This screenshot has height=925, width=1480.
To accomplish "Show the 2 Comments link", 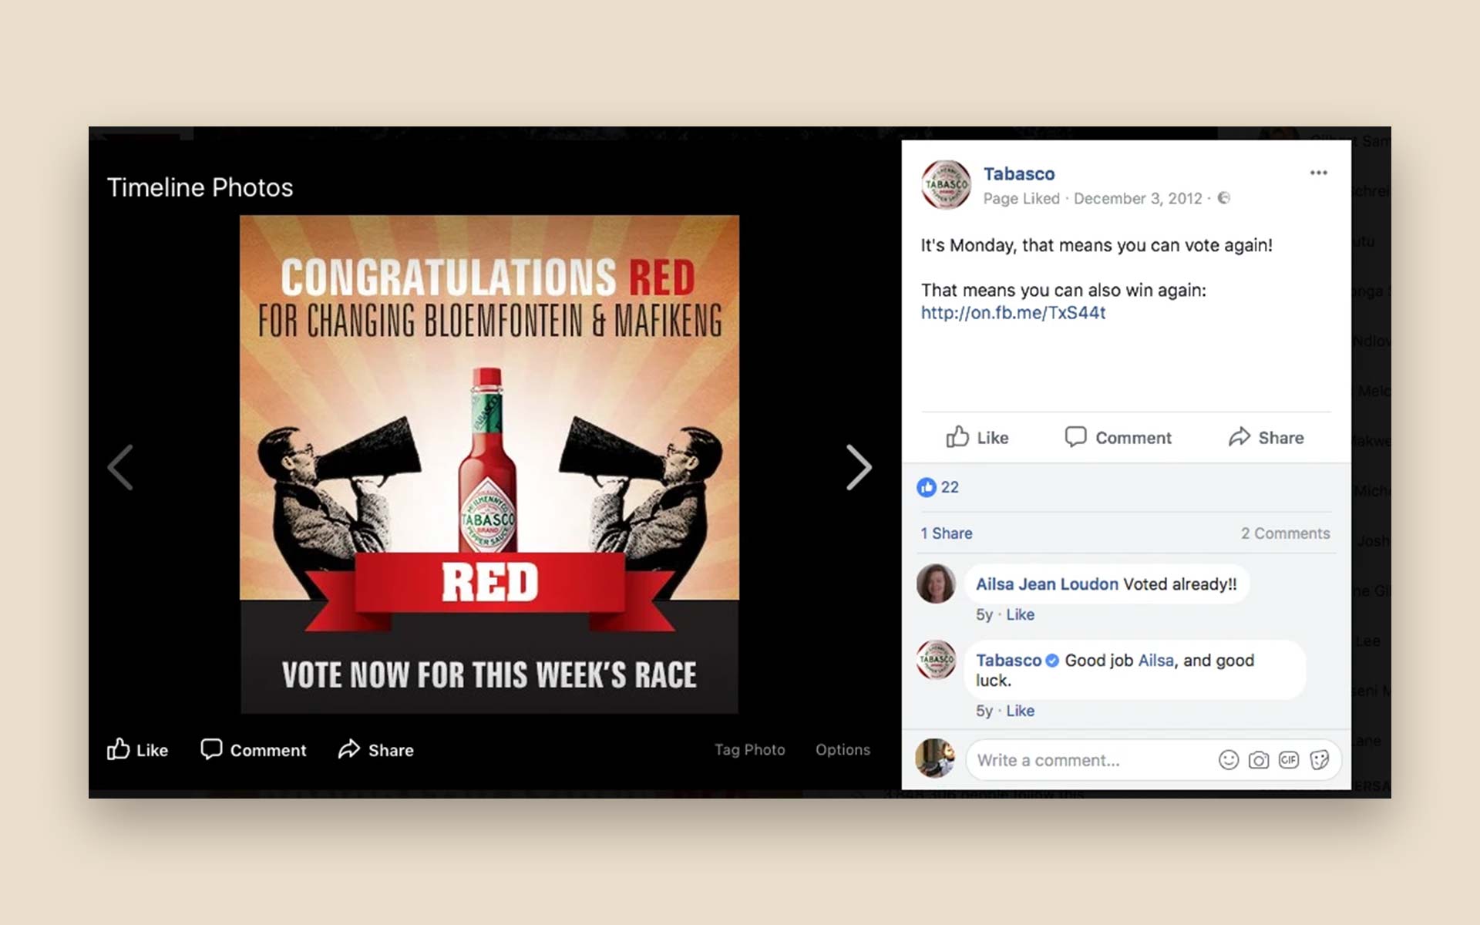I will 1285,533.
